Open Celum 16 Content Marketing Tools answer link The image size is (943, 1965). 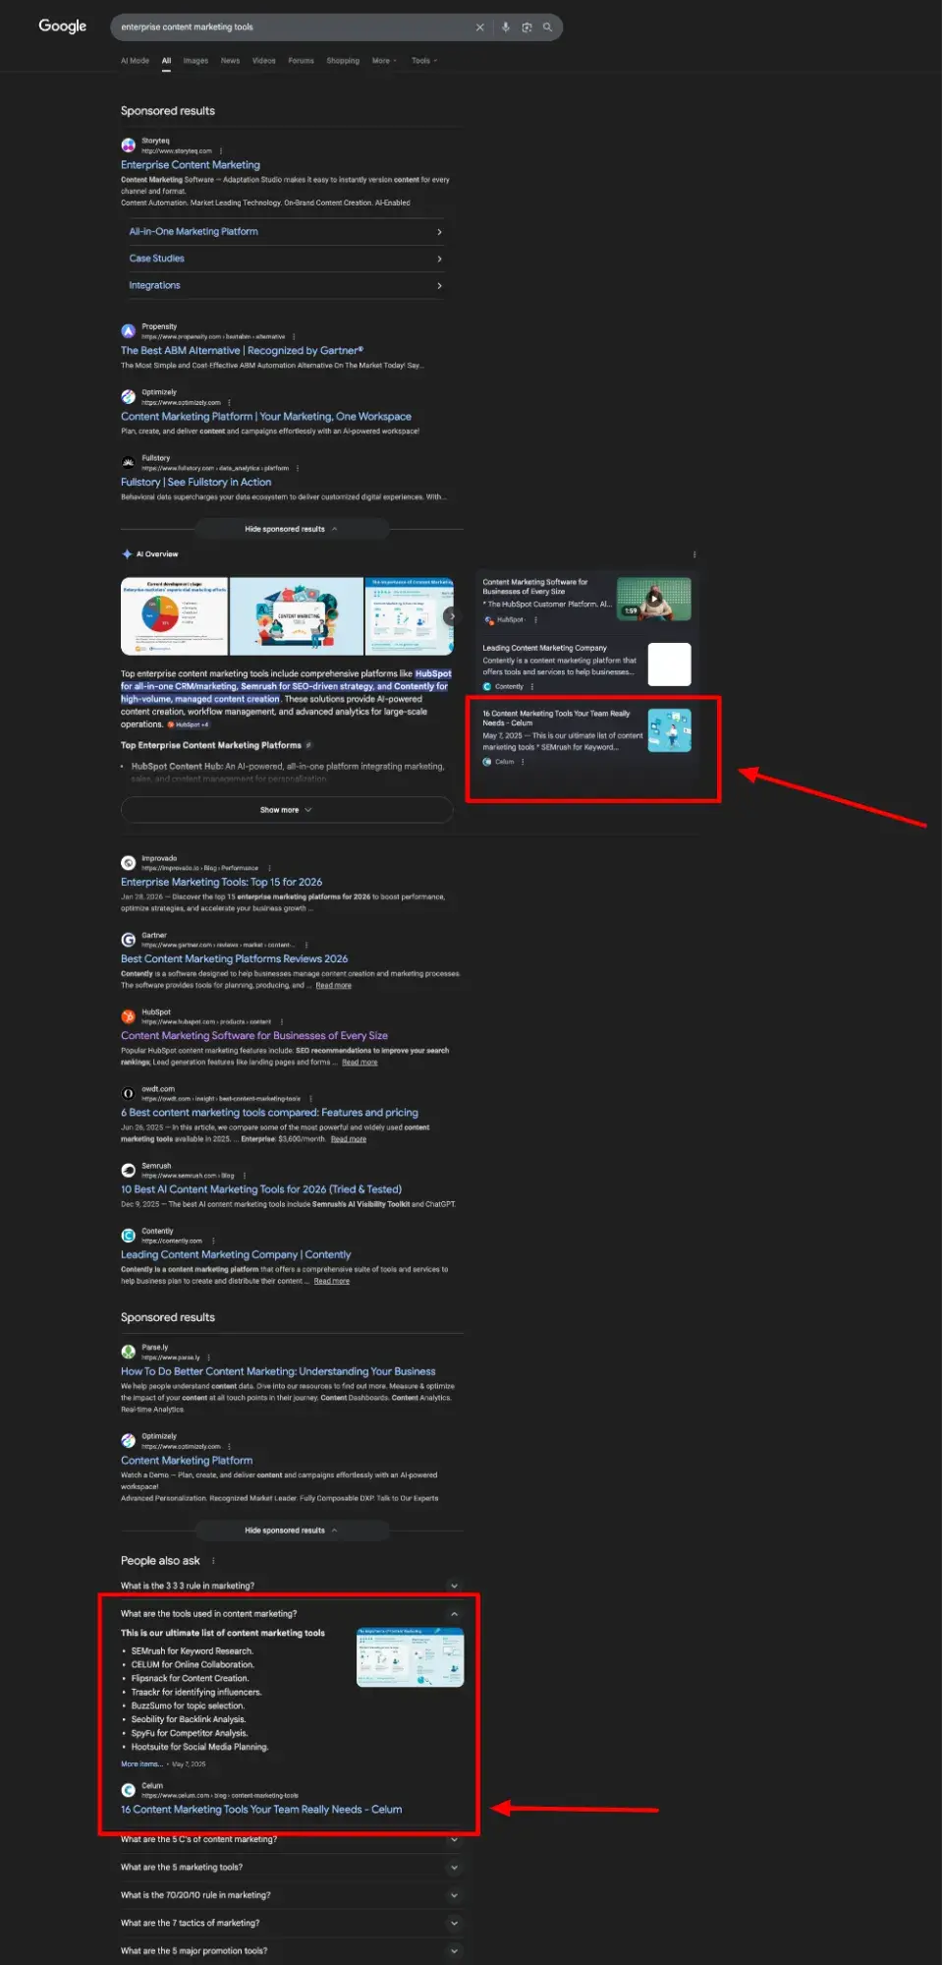pyautogui.click(x=261, y=1810)
